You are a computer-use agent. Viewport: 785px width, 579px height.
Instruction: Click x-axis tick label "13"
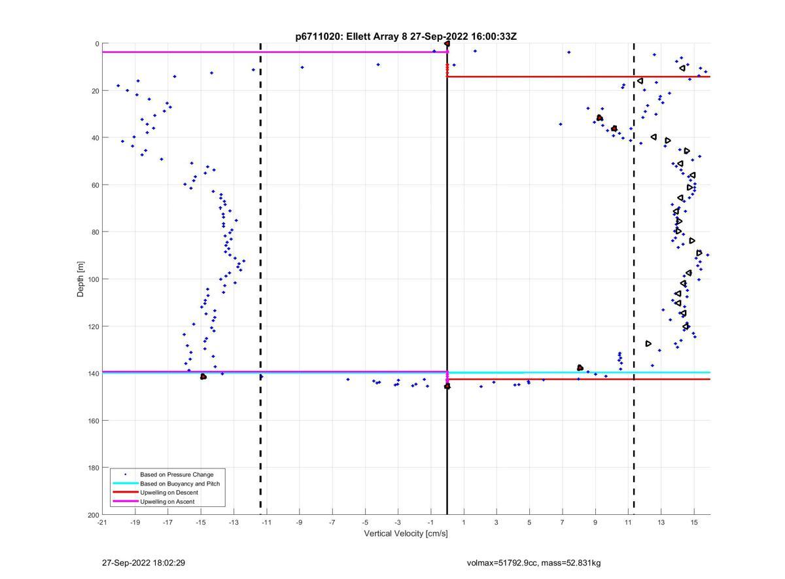(661, 522)
